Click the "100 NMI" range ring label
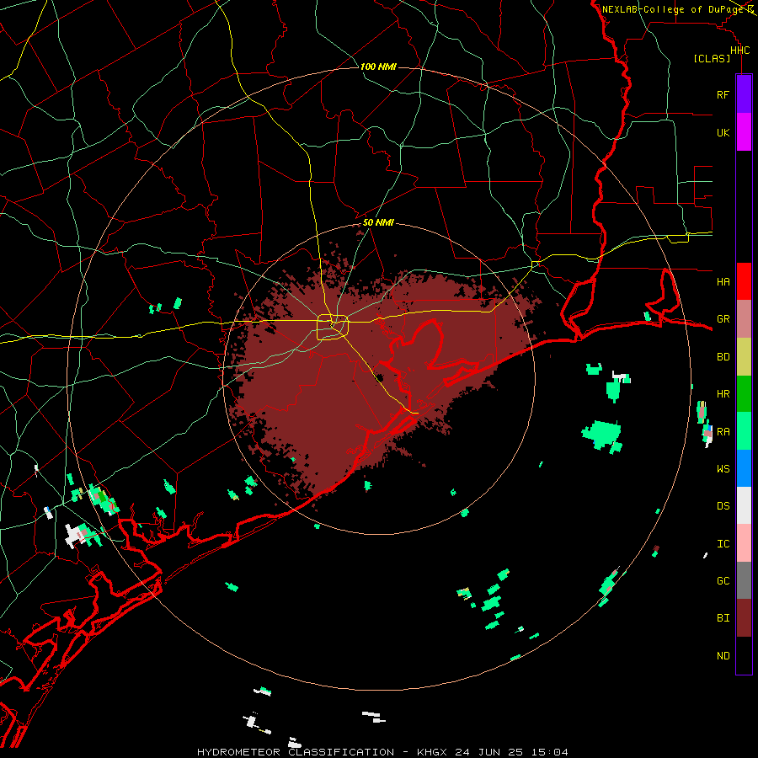The width and height of the screenshot is (758, 758). [x=378, y=67]
